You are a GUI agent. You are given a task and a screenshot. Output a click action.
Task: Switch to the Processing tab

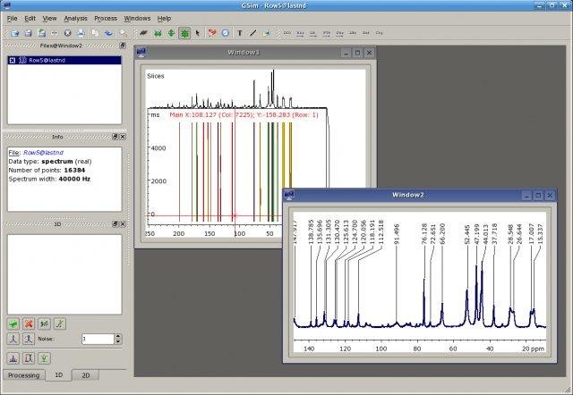[x=23, y=375]
